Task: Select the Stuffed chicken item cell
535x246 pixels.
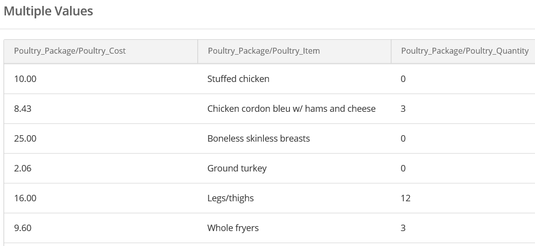Action: point(238,79)
